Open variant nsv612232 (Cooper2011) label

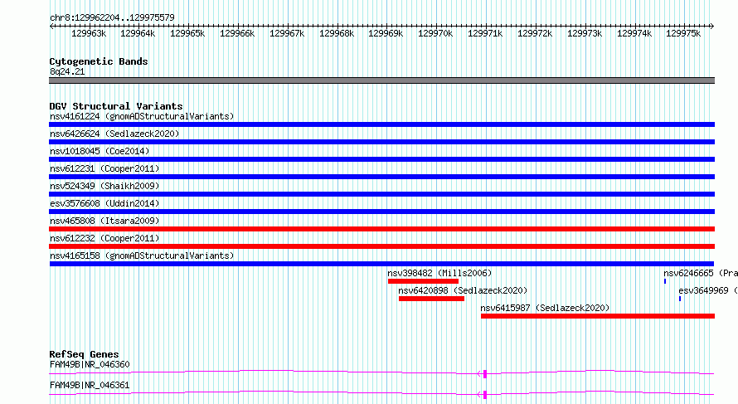coord(104,238)
